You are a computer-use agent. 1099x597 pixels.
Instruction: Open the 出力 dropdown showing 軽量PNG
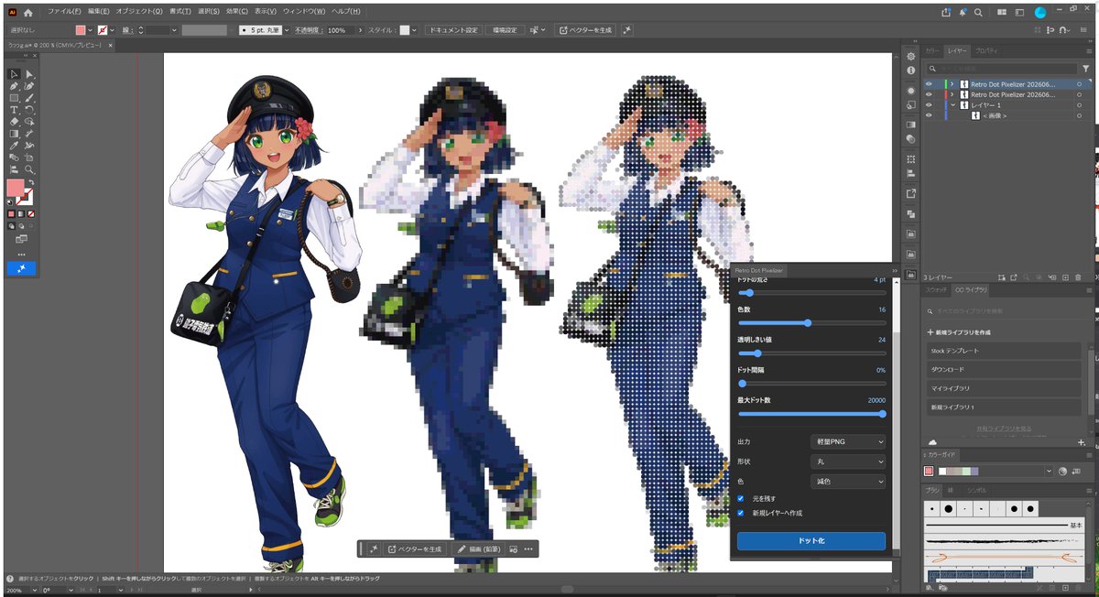pos(848,441)
